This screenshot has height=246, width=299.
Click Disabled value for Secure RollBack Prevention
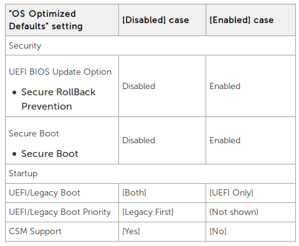coord(139,86)
